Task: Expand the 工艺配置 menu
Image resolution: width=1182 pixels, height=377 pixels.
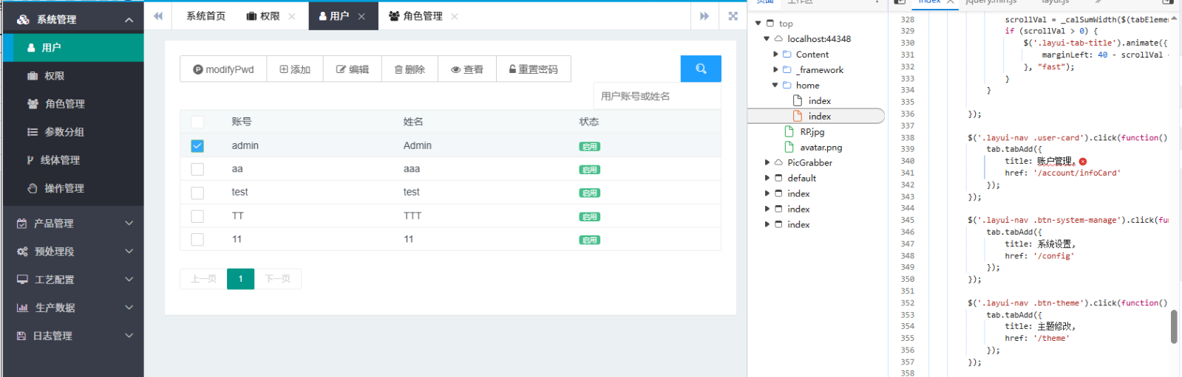Action: tap(74, 280)
